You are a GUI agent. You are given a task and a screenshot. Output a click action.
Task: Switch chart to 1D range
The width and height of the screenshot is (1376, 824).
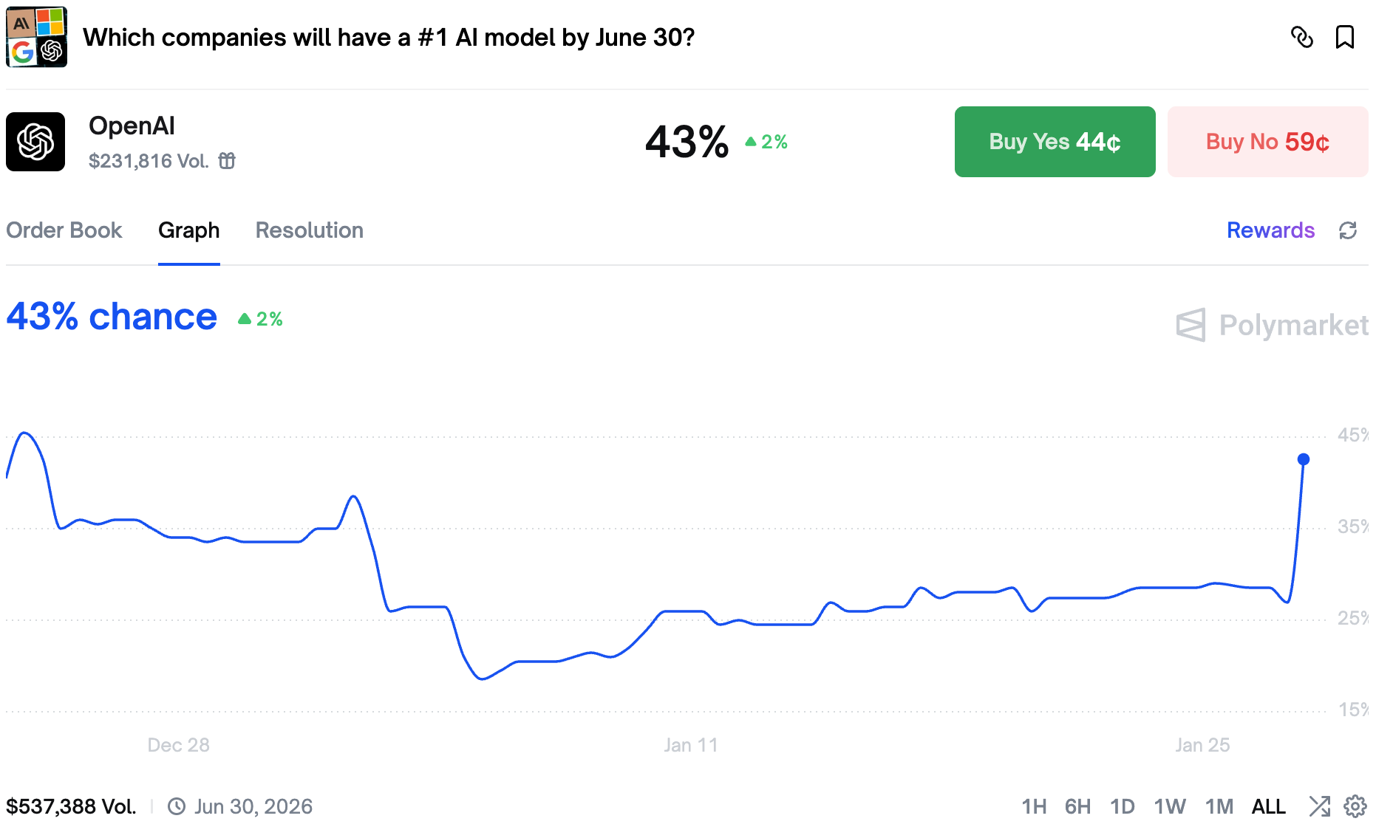point(1122,806)
